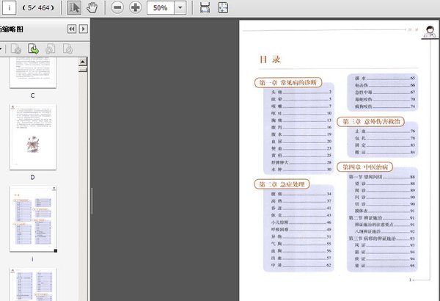Screen dimensions: 440x301
Task: Click the contents entry 八纲辨证施治 page 92
Action: (x=385, y=231)
